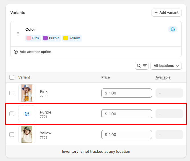The height and width of the screenshot is (161, 190).
Task: Click the Yellow color option tag
Action: [72, 38]
